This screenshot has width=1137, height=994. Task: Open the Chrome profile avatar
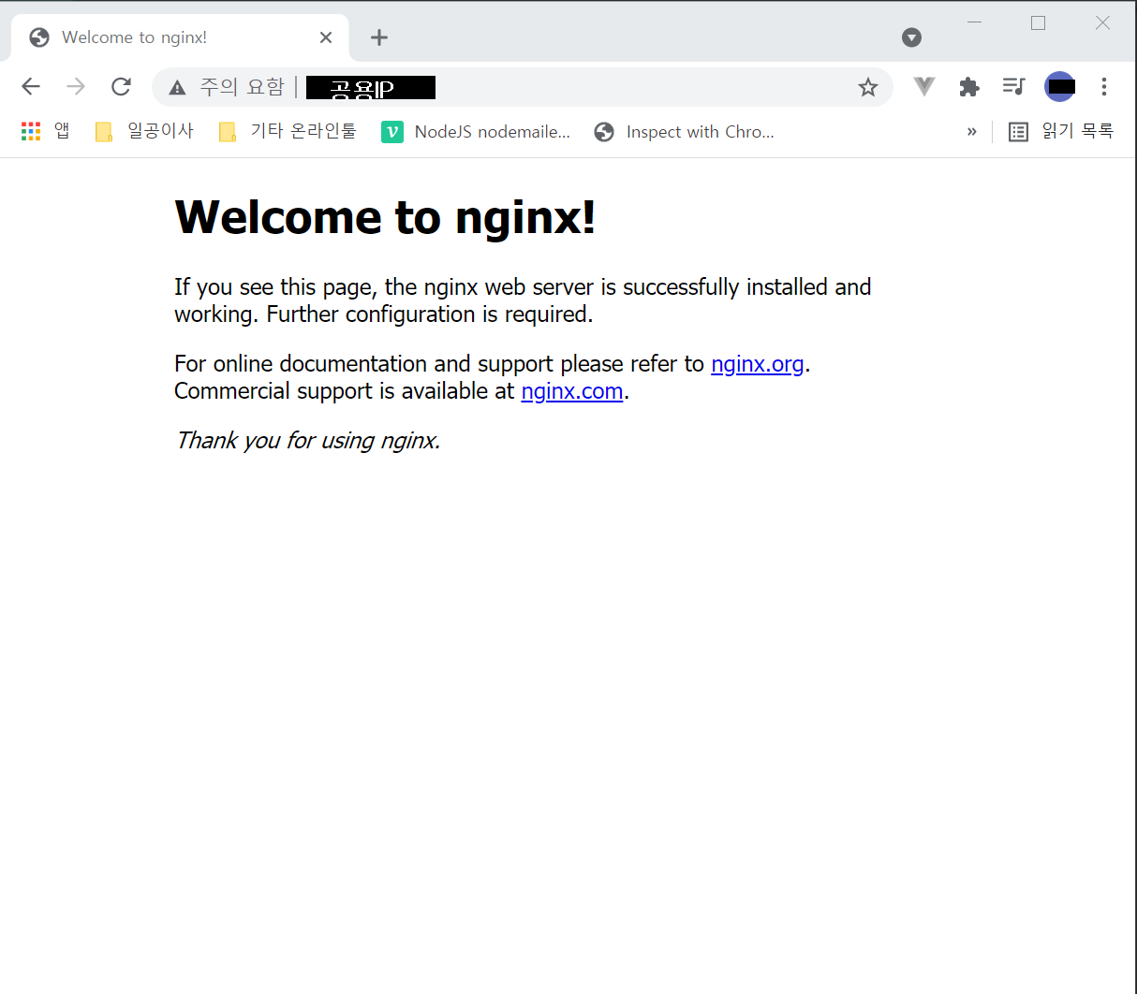pos(1060,87)
